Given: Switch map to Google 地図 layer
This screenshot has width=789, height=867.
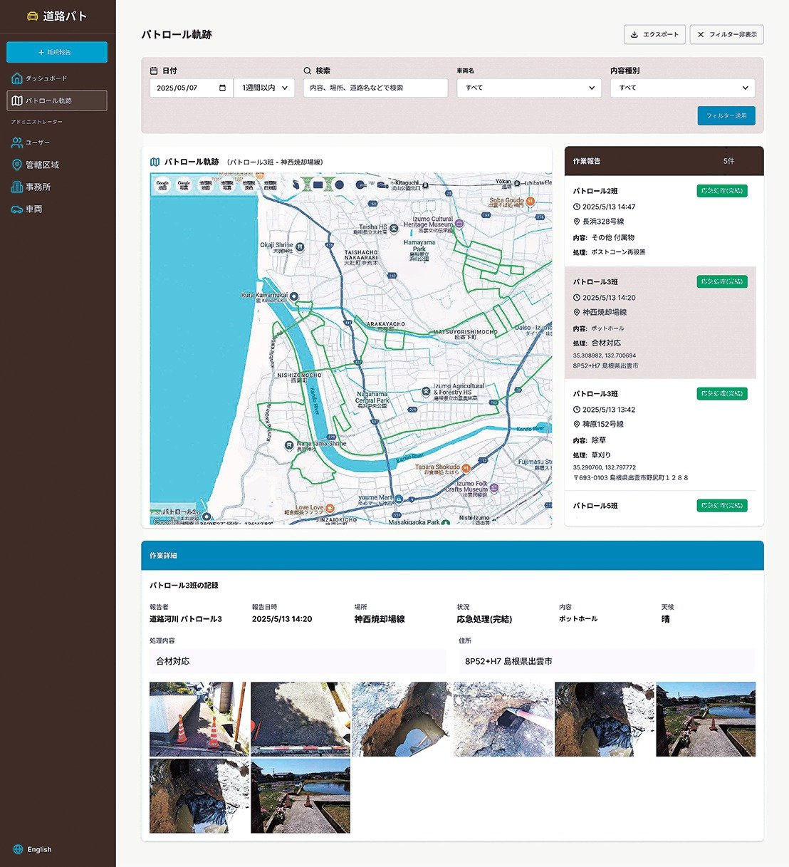Looking at the screenshot, I should (x=162, y=185).
